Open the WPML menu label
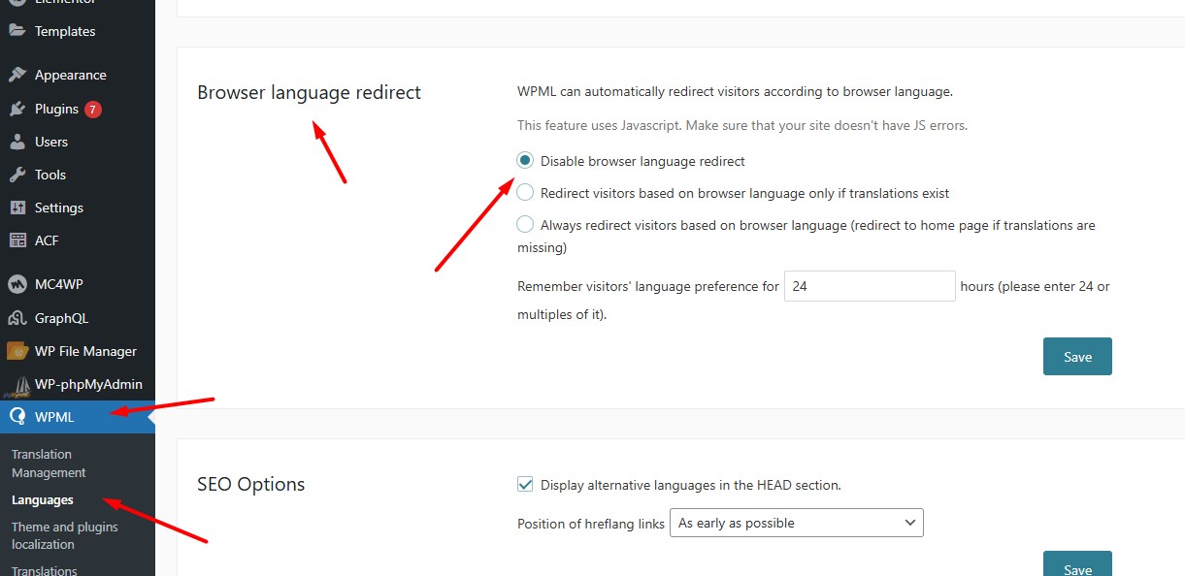 point(54,418)
